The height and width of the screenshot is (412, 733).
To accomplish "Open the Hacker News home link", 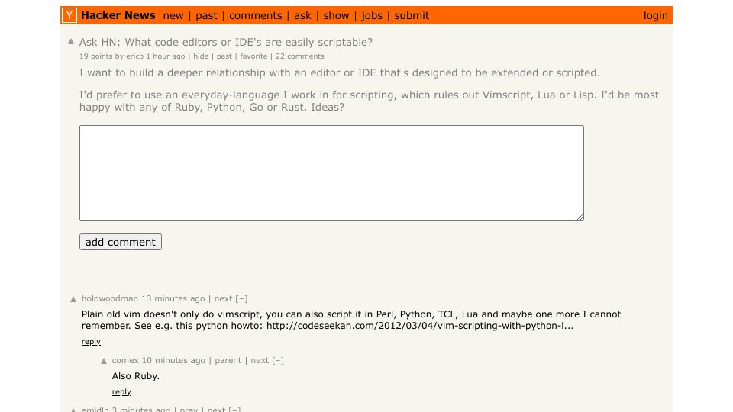I will tap(118, 15).
